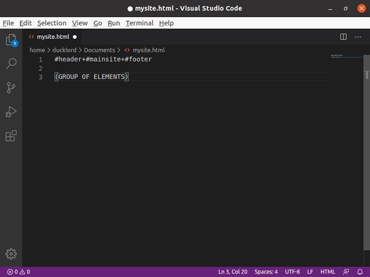Viewport: 370px width, 277px height.
Task: Open the Explorer view in activity bar
Action: pos(11,40)
